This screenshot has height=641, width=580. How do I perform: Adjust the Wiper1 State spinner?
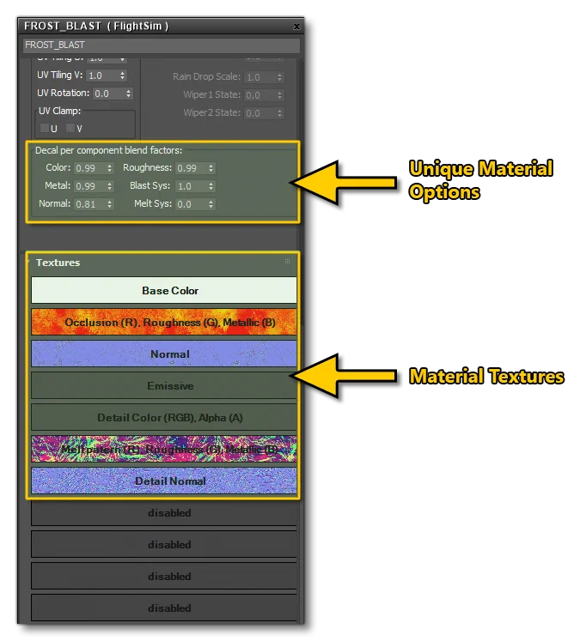(279, 95)
